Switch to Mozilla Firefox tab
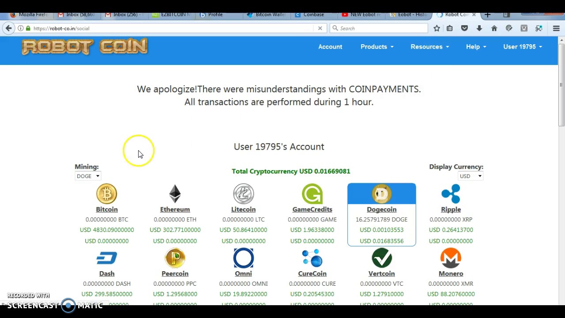Image resolution: width=565 pixels, height=318 pixels. [x=29, y=15]
